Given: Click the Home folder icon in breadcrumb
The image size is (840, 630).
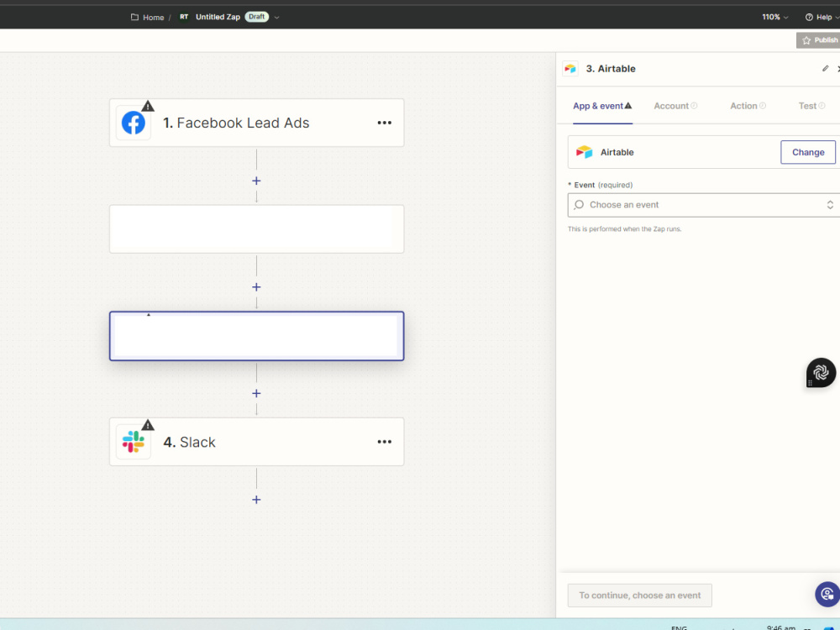Looking at the screenshot, I should click(134, 17).
